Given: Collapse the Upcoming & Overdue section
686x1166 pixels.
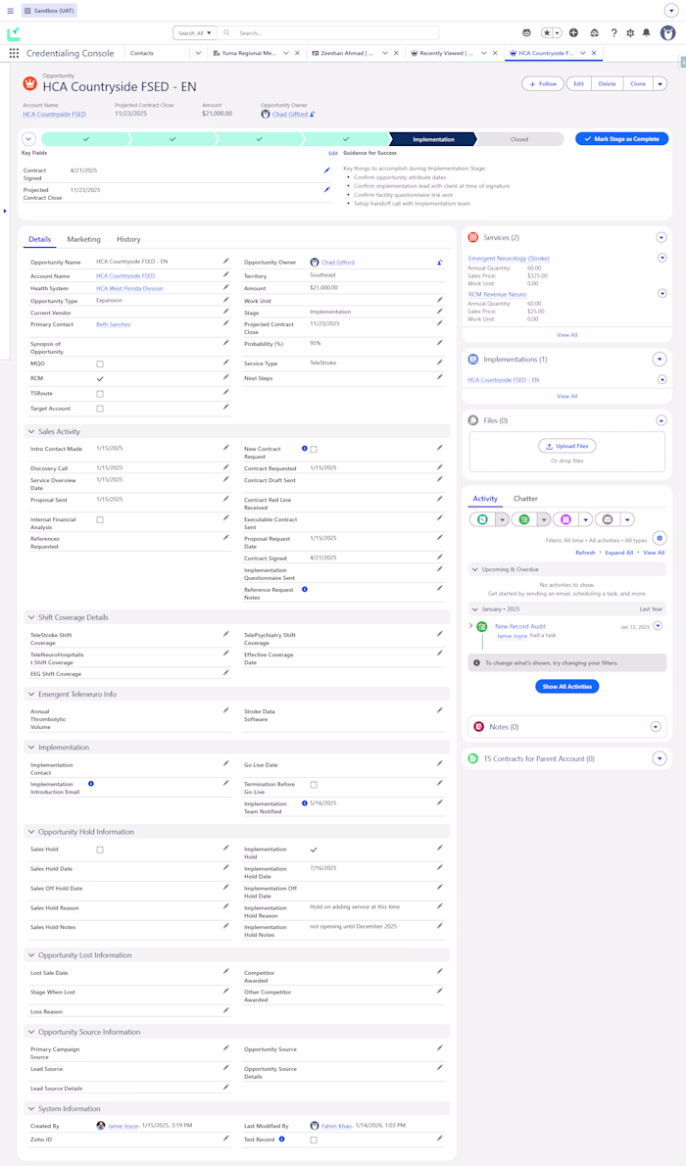Looking at the screenshot, I should click(x=475, y=569).
